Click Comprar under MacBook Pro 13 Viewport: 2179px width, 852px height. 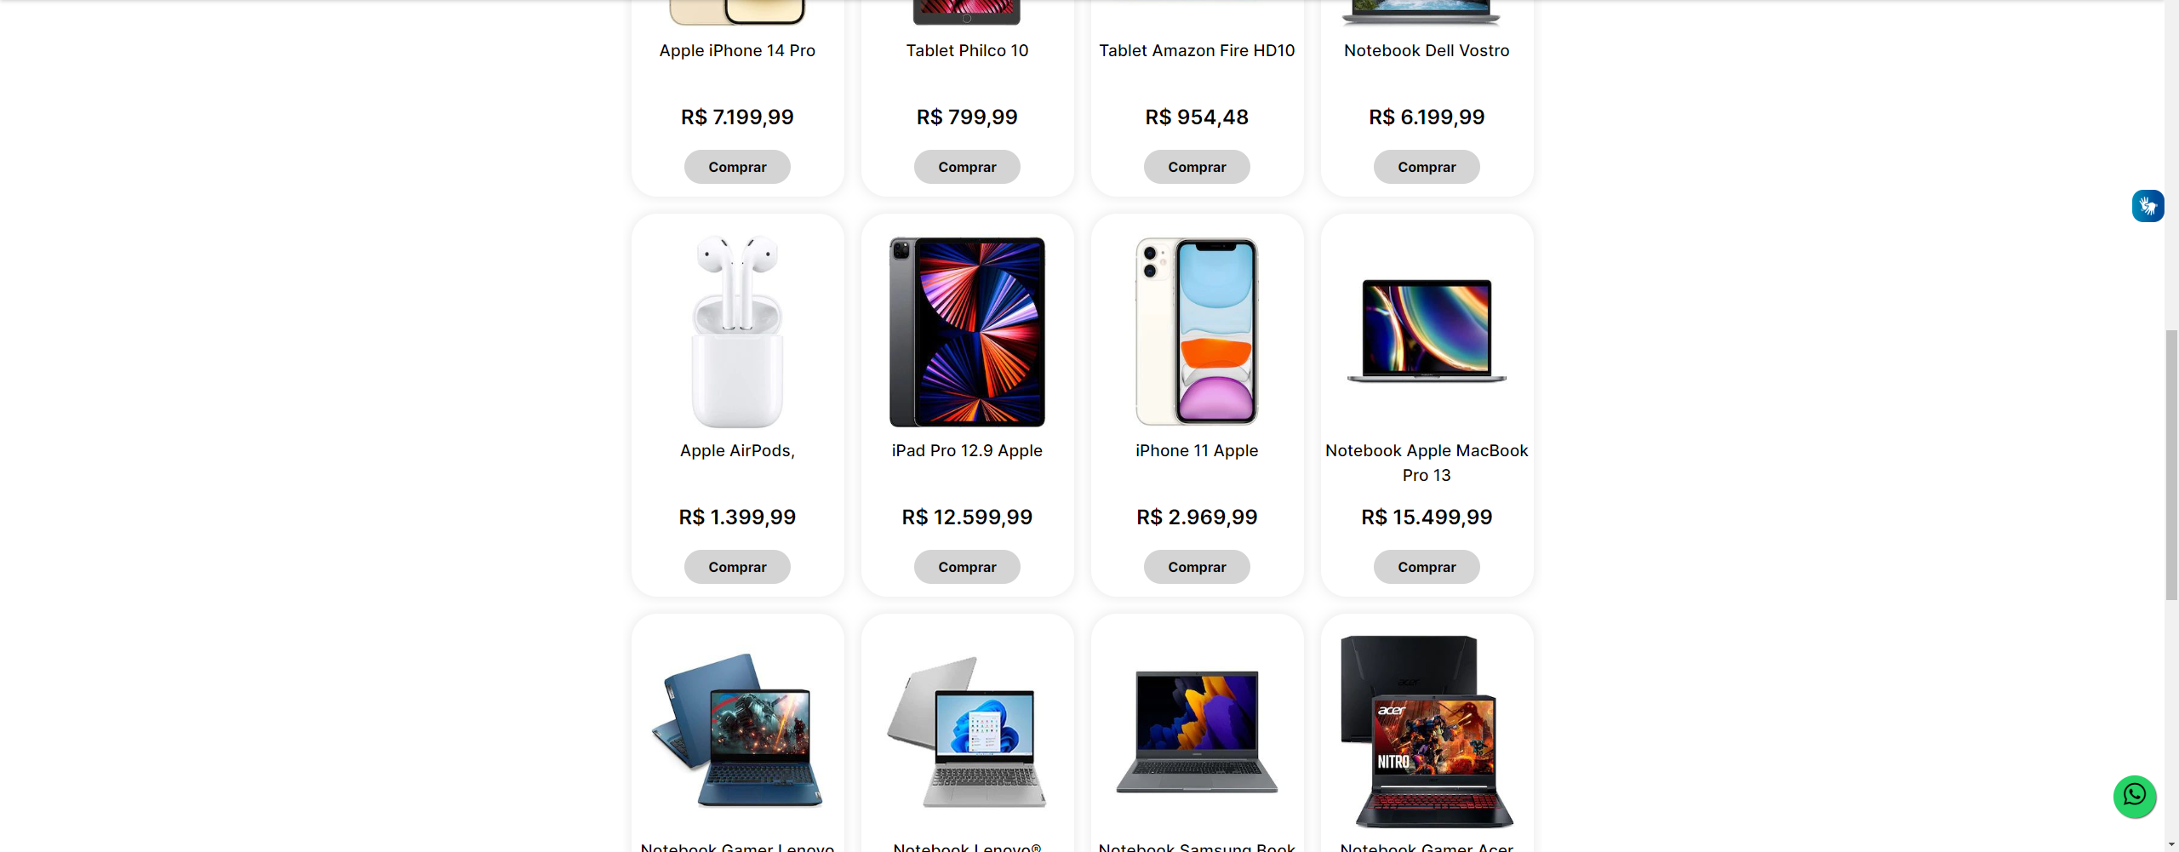[x=1427, y=567]
